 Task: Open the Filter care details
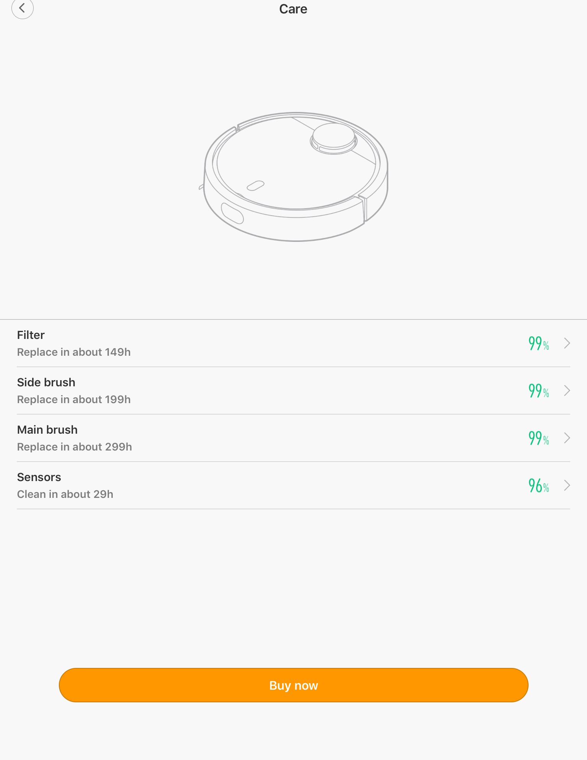click(x=31, y=335)
